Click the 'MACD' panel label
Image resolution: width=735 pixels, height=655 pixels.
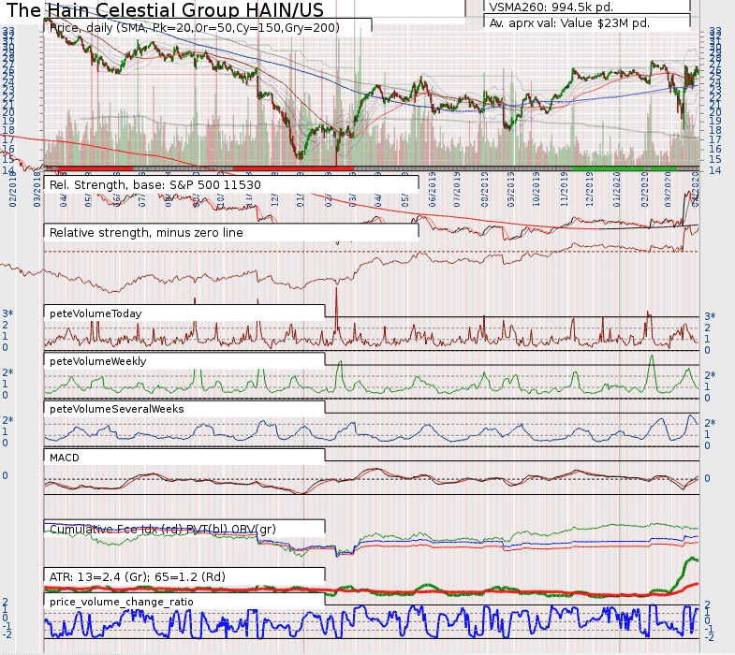[x=65, y=458]
